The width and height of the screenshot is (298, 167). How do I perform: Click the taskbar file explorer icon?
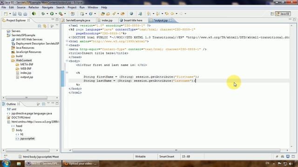click(19, 164)
